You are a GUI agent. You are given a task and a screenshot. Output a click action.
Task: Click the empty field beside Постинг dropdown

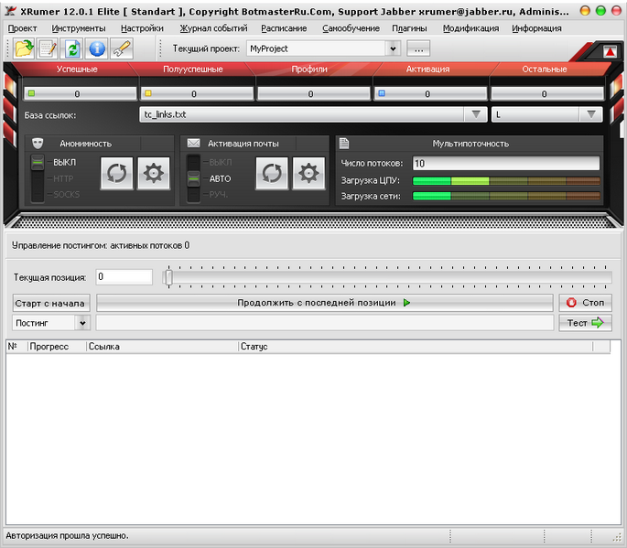click(324, 323)
